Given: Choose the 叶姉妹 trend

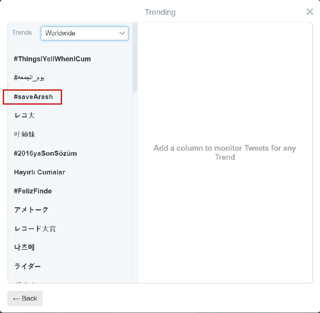Looking at the screenshot, I should pyautogui.click(x=25, y=135).
